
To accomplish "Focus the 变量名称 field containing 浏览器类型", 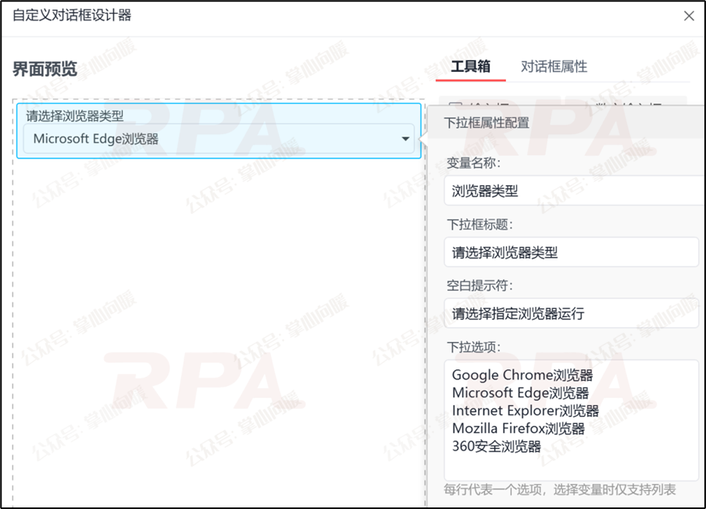I will coord(575,190).
